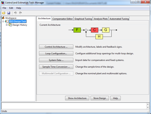Click the message log scroll up arrow

148,104
